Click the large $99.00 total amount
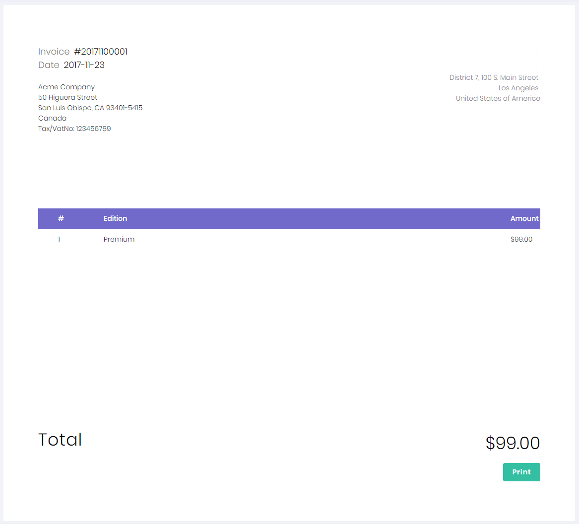This screenshot has width=579, height=524. [x=513, y=443]
